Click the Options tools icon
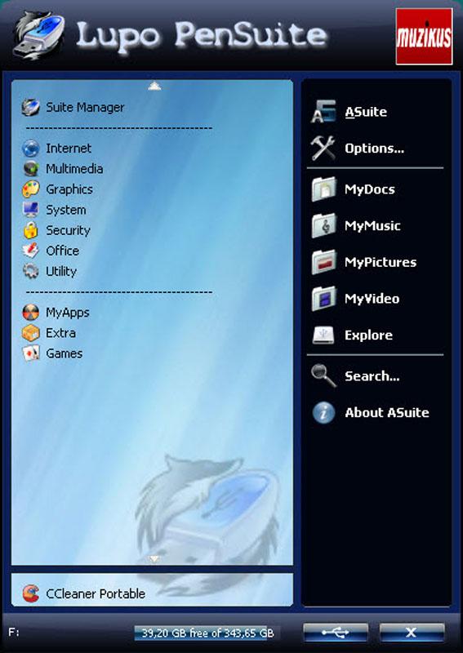The height and width of the screenshot is (653, 463). pos(323,148)
